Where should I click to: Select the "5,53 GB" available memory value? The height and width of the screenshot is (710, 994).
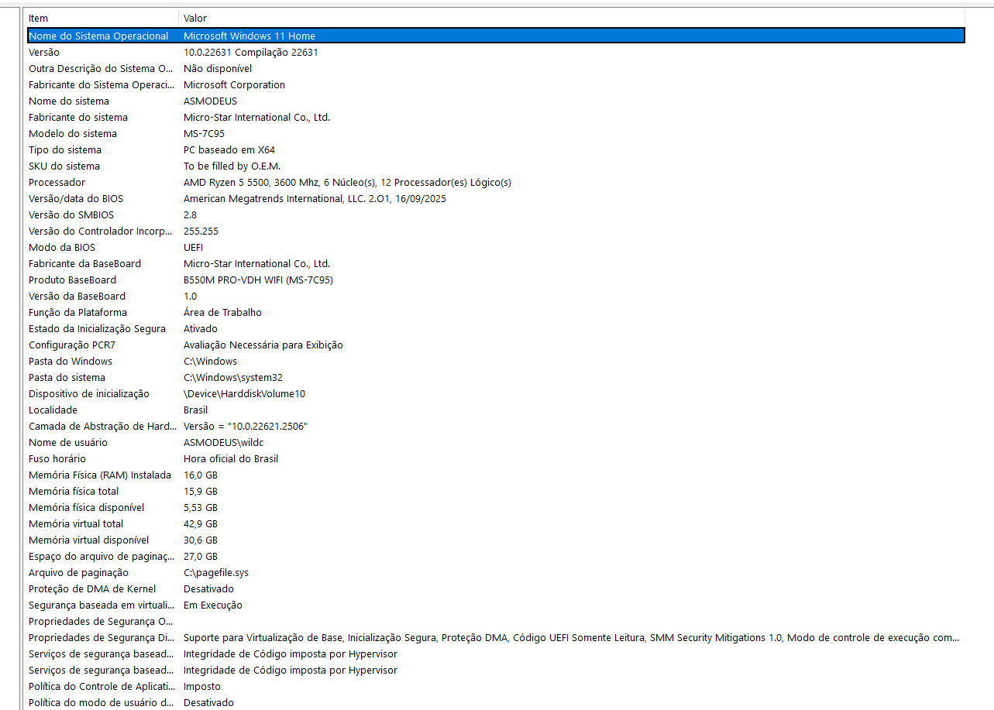(201, 507)
